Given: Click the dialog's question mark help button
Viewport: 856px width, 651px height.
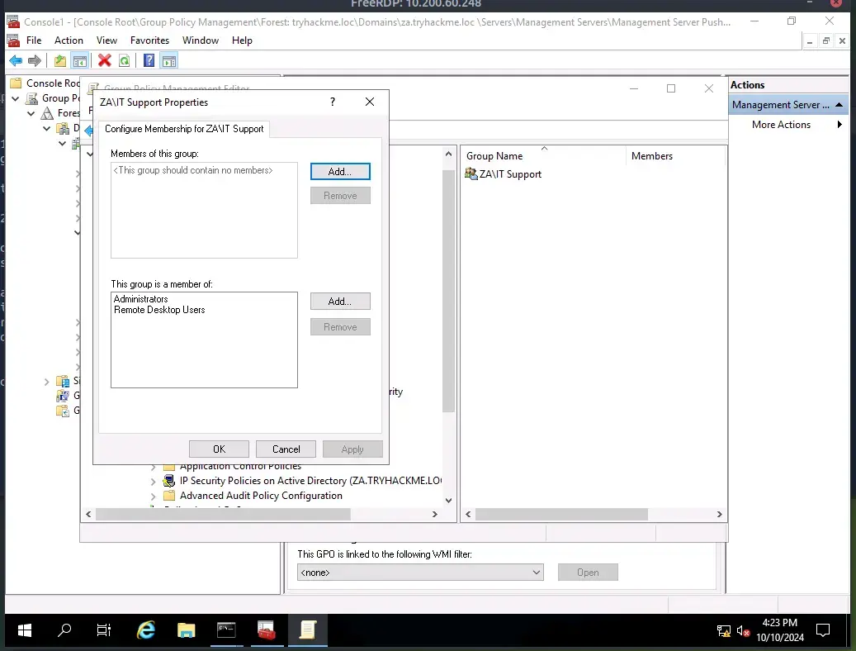Looking at the screenshot, I should (x=333, y=102).
